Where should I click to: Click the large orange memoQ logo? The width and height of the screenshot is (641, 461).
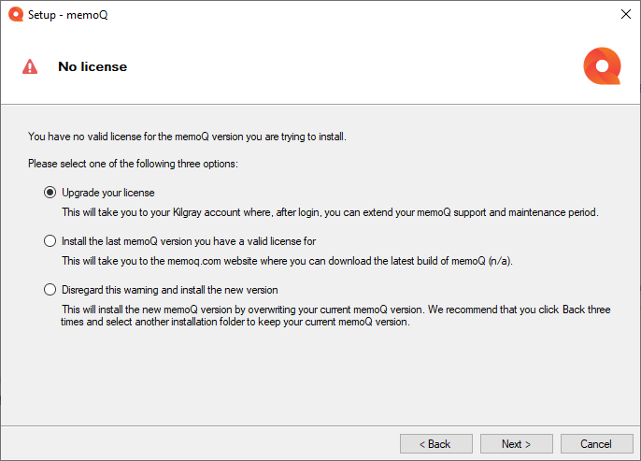pyautogui.click(x=602, y=65)
